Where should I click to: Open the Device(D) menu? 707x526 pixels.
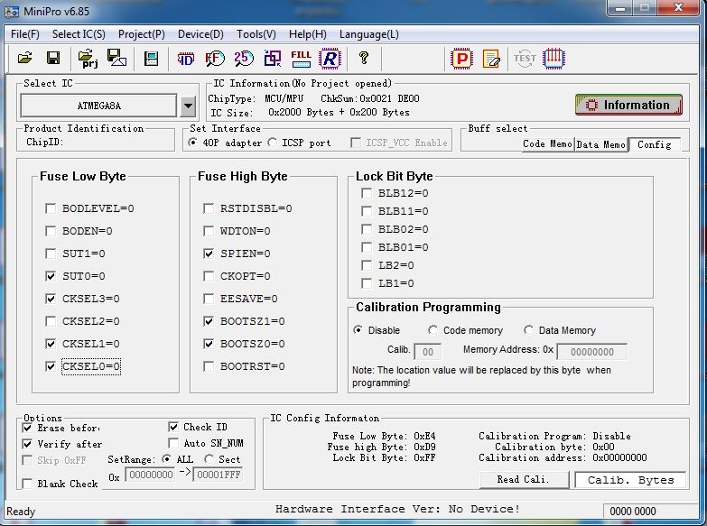click(x=200, y=34)
